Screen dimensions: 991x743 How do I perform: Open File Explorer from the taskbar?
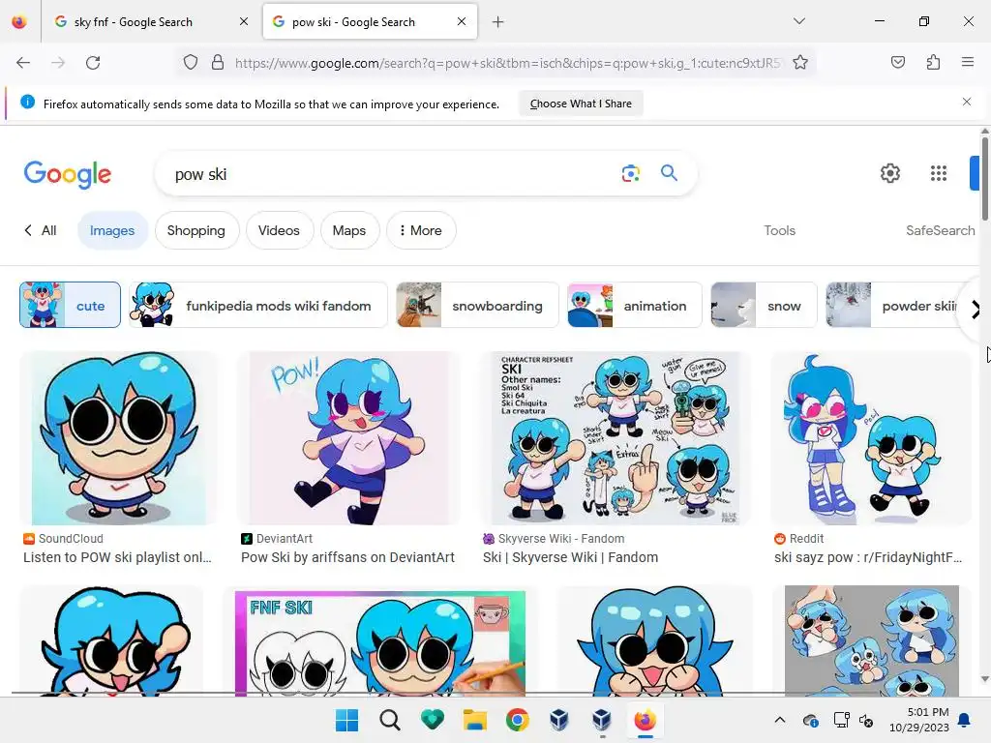coord(474,720)
